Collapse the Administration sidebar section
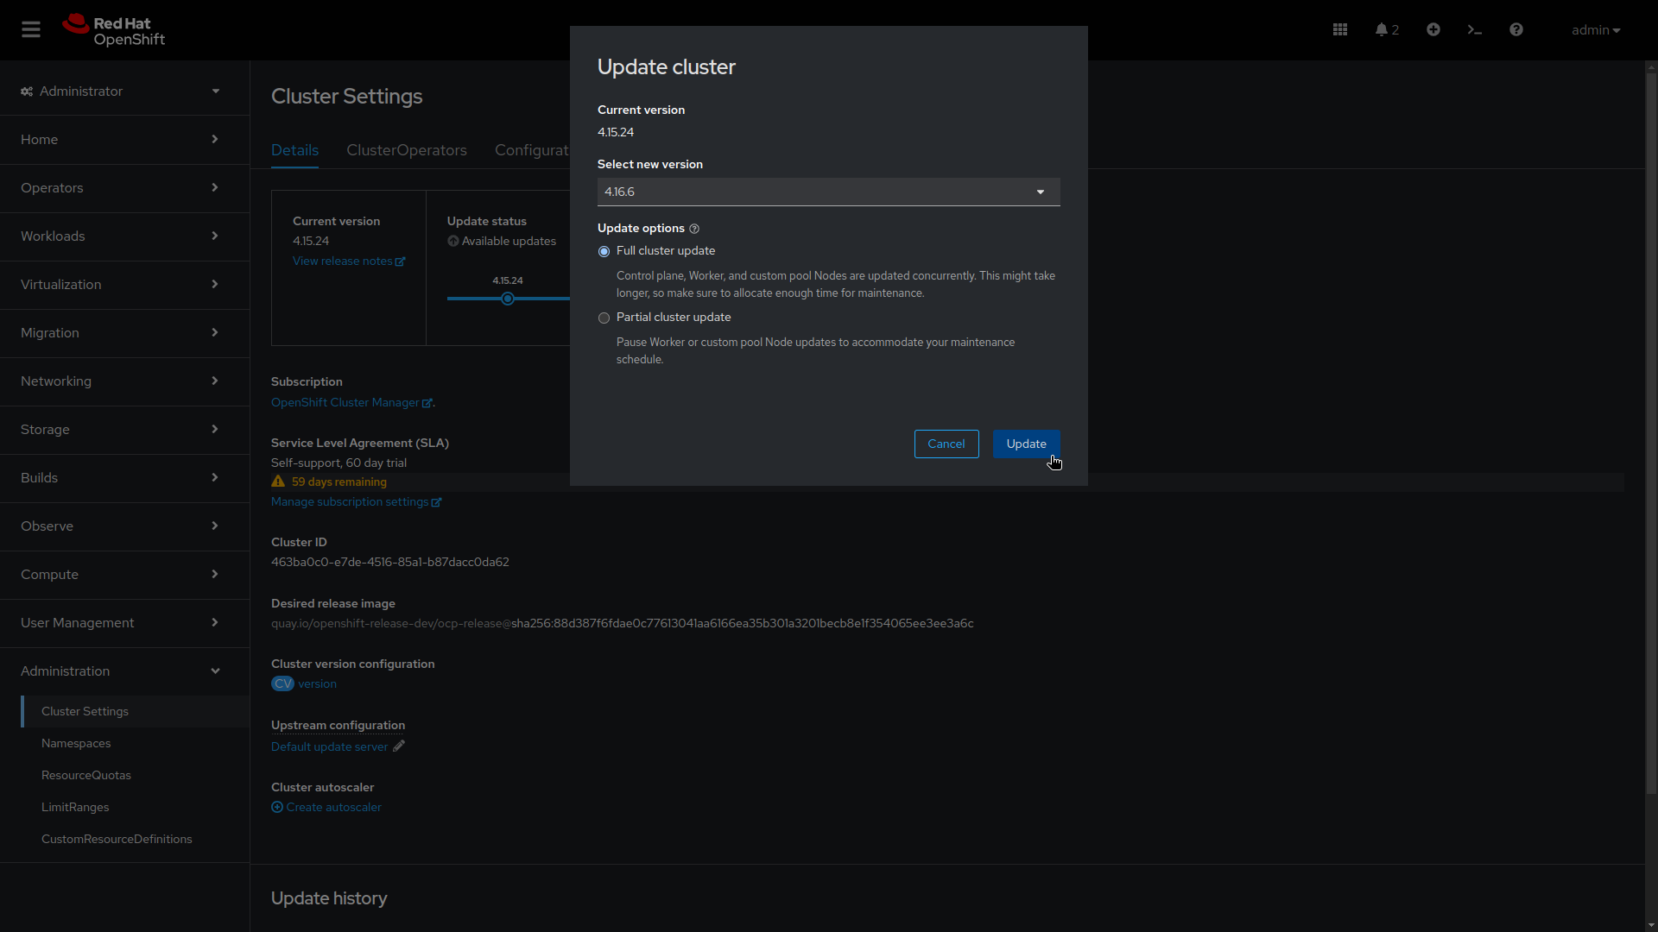This screenshot has height=932, width=1658. (121, 671)
